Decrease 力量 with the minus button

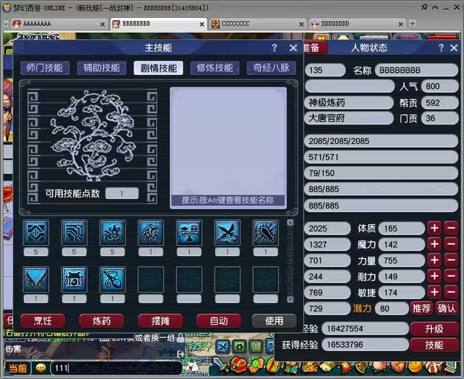pyautogui.click(x=451, y=260)
